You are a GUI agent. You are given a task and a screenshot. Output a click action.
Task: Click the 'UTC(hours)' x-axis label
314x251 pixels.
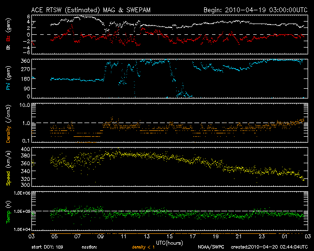click(169, 243)
